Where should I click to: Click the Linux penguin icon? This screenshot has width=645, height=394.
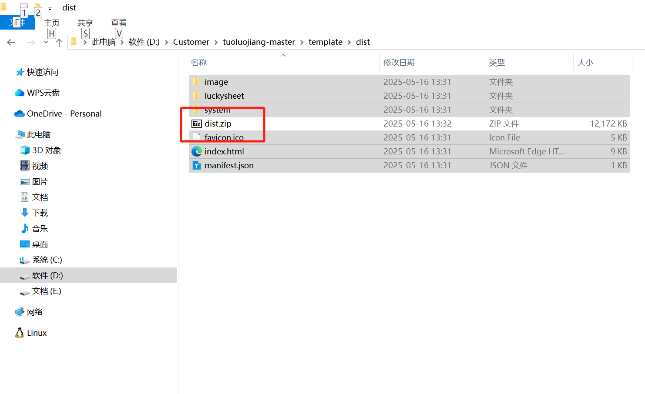20,333
